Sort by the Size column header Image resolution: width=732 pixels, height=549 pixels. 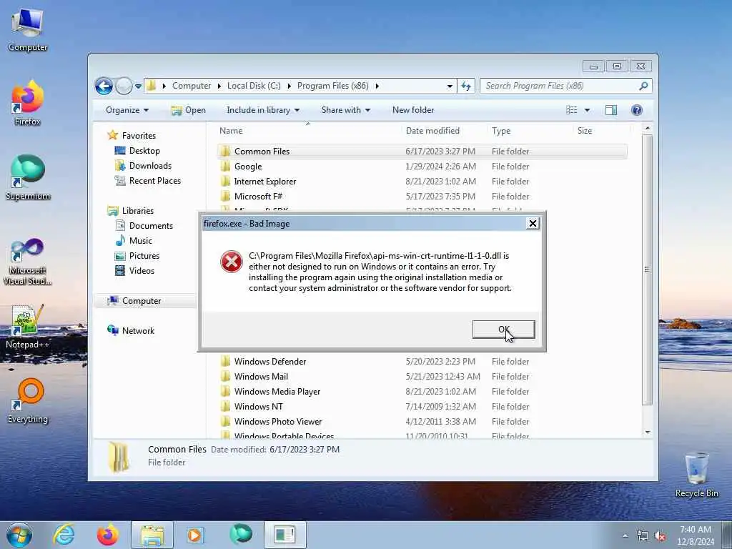click(x=585, y=131)
